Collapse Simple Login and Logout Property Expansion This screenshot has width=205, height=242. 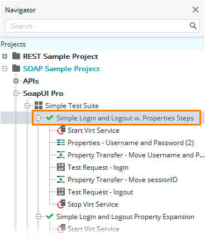[39, 216]
